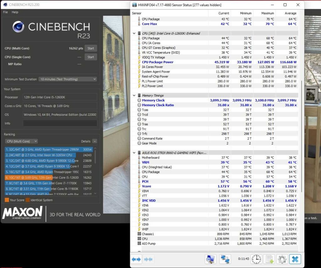The height and width of the screenshot is (268, 321).
Task: Click the thermometer icon beside Core Max
Action: (139, 24)
